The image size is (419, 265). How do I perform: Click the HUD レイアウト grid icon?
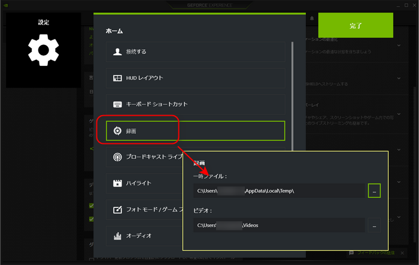pos(117,78)
